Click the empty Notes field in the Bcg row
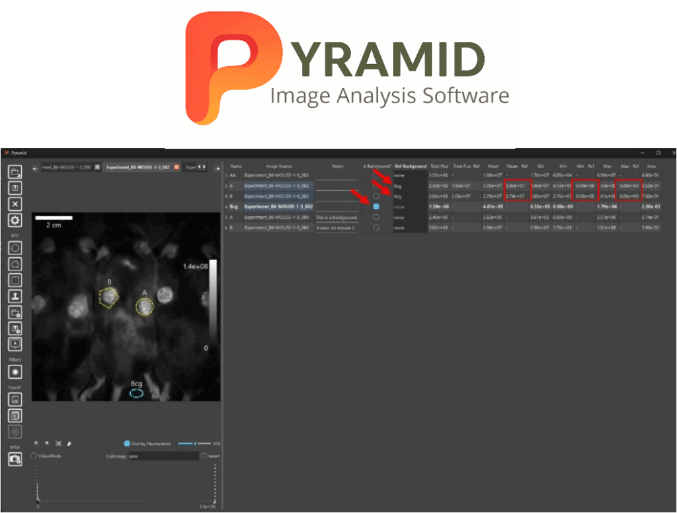The width and height of the screenshot is (677, 513). click(337, 207)
